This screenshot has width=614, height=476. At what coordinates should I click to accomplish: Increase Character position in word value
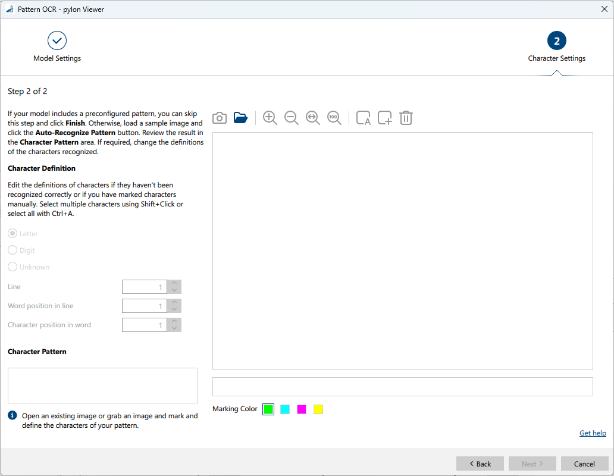coord(174,321)
